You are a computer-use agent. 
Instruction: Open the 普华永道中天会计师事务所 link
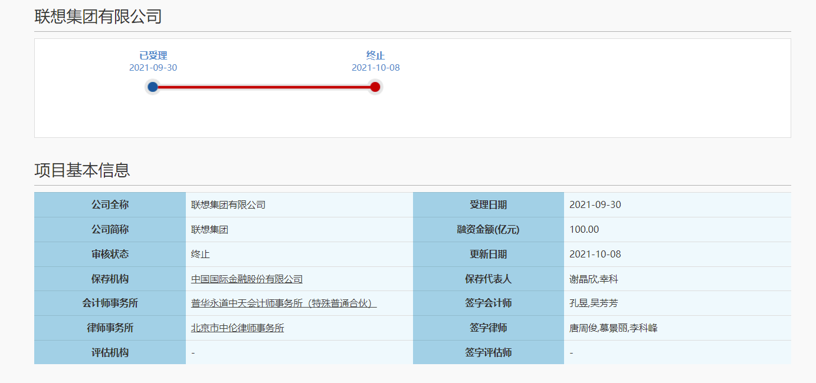283,303
